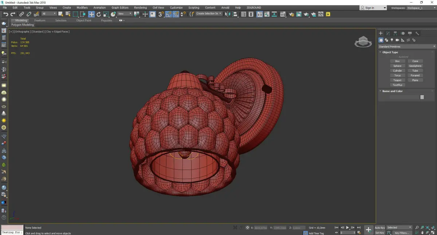Choose the Select Object tool

tap(60, 14)
